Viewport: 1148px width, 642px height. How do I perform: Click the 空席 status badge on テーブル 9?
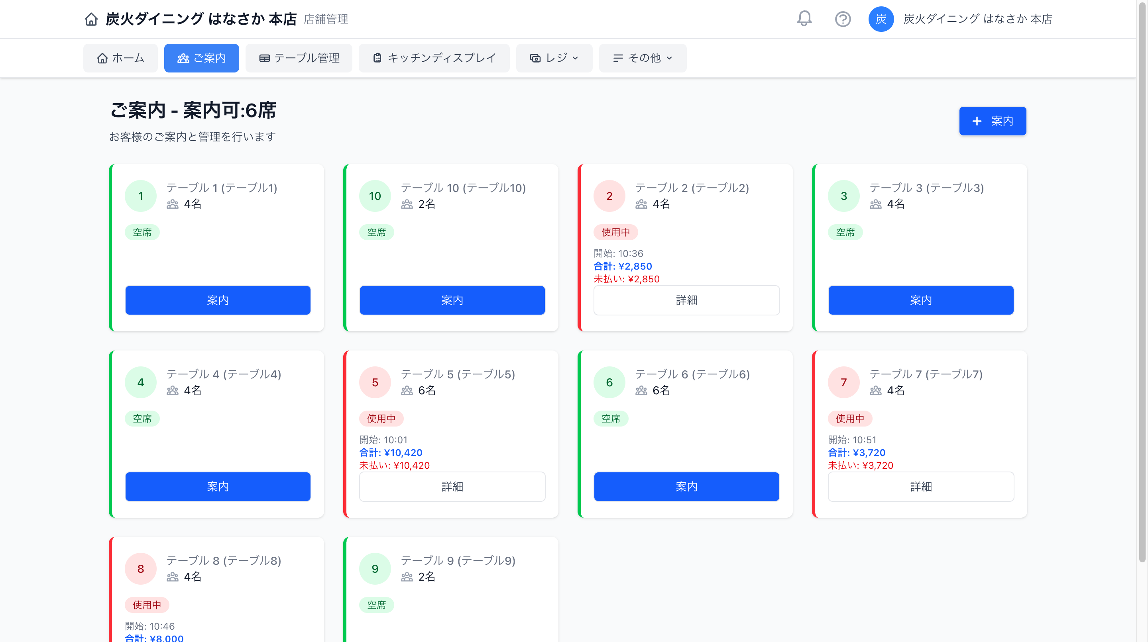point(376,605)
